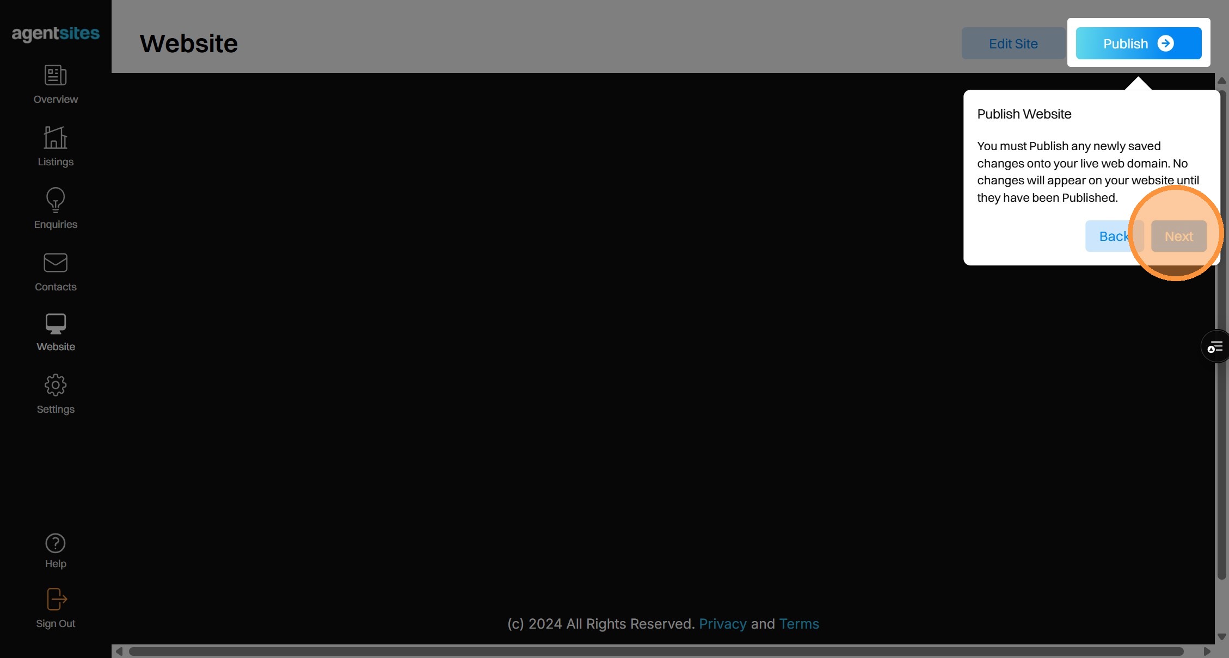Open Contacts envelope icon
The image size is (1229, 658).
click(x=56, y=263)
